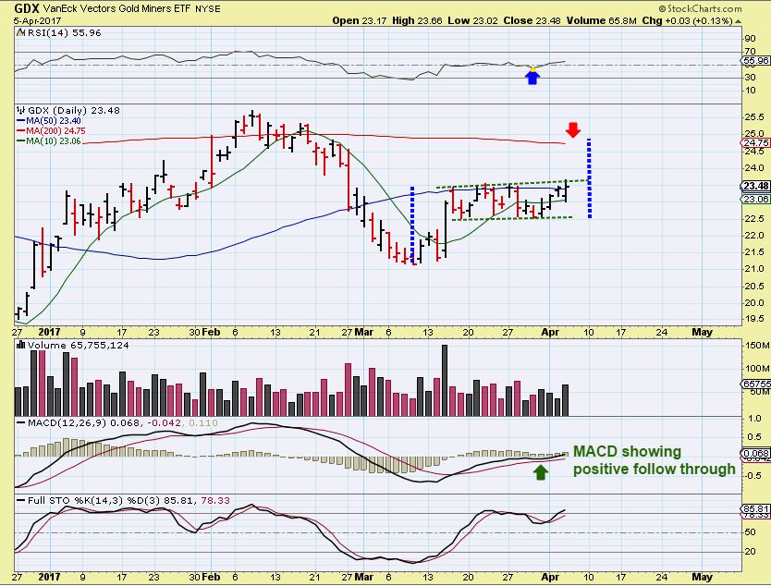
Task: Click the 25.5 price axis label
Action: coord(754,117)
